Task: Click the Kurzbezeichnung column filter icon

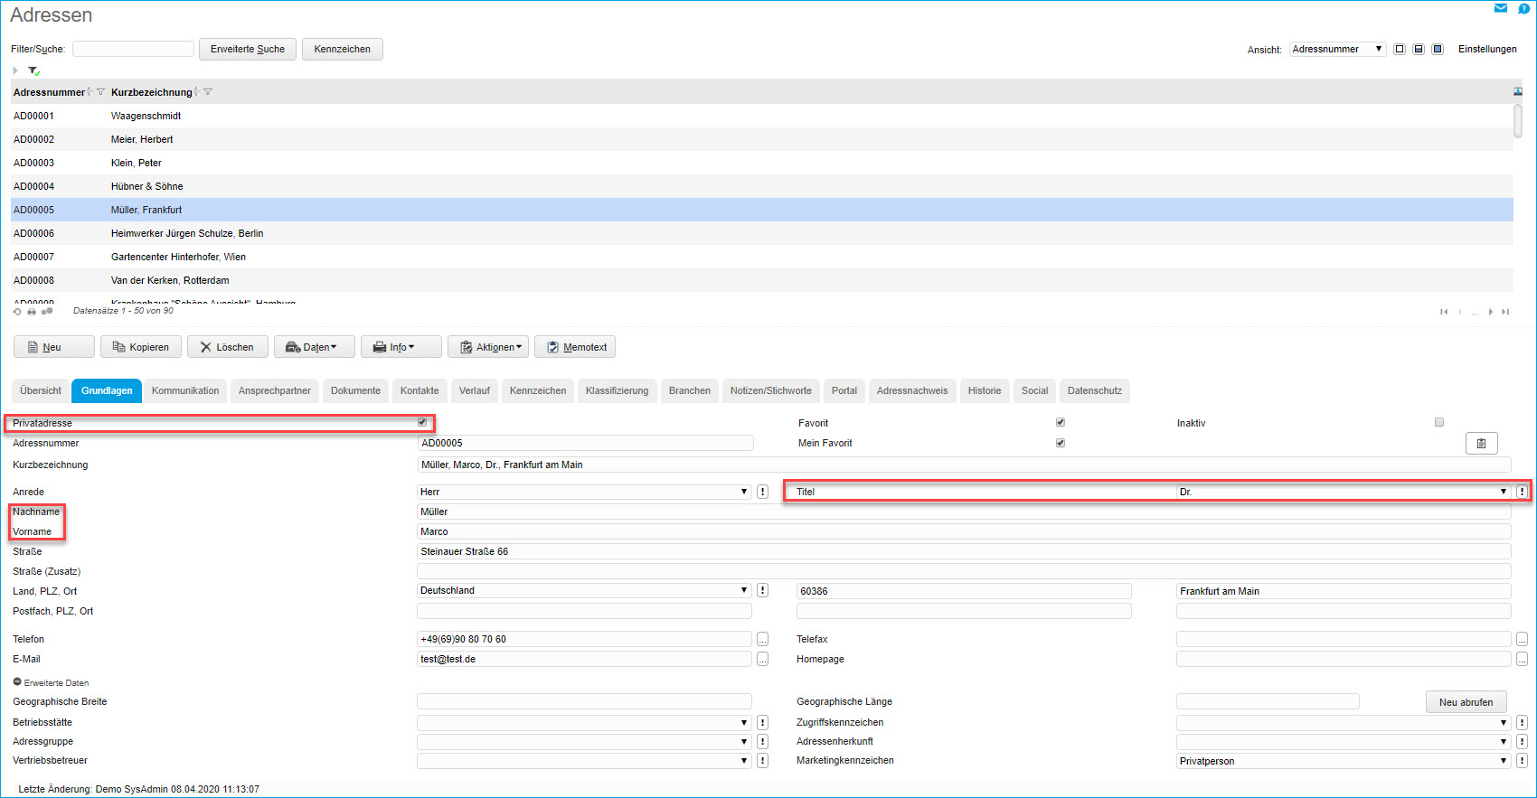Action: click(x=208, y=92)
